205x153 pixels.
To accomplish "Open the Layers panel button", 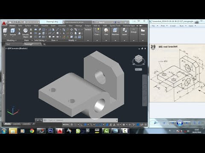I will [124, 32].
